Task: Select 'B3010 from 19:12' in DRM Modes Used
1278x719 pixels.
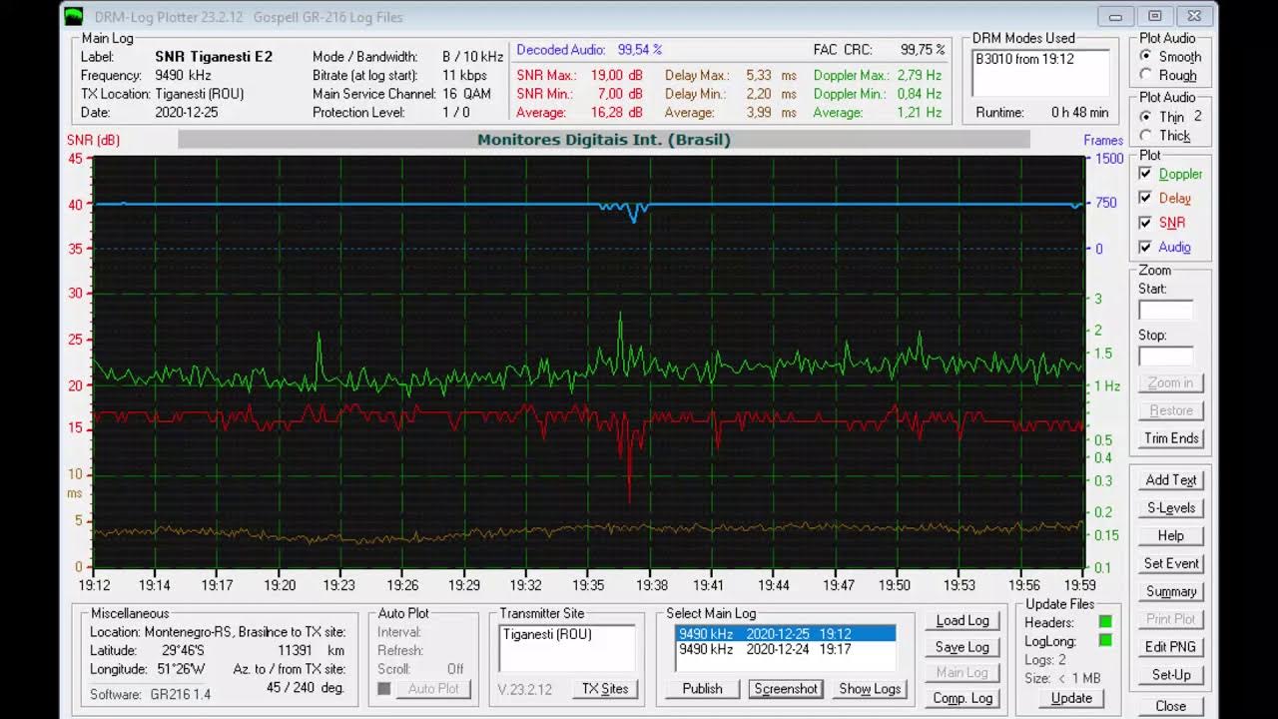Action: coord(1025,59)
